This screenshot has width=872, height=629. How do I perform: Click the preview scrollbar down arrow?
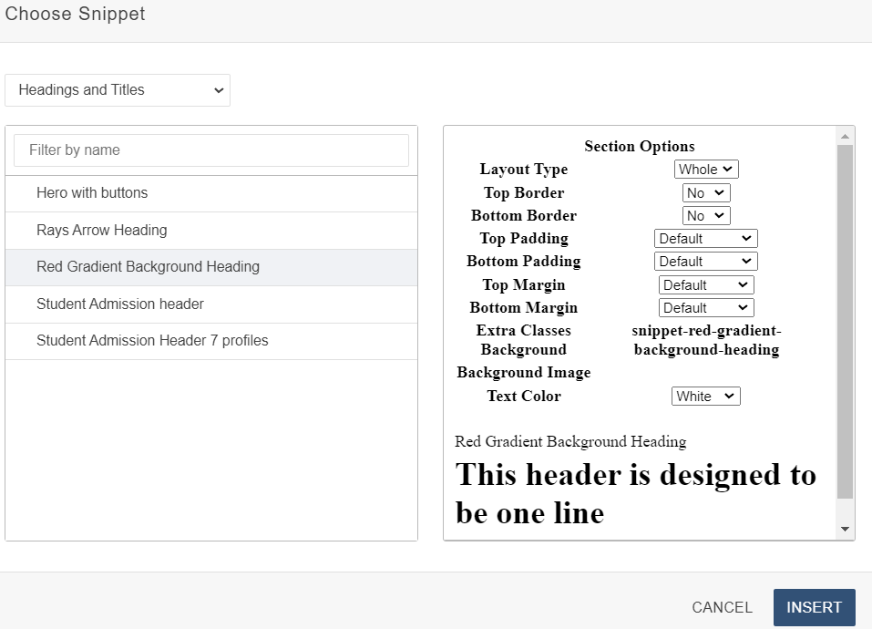pyautogui.click(x=845, y=530)
